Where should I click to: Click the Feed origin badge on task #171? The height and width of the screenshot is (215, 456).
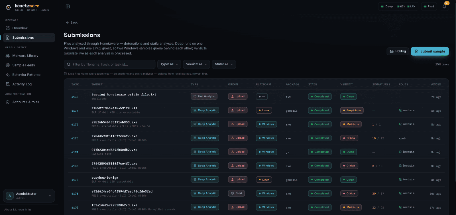pyautogui.click(x=236, y=193)
